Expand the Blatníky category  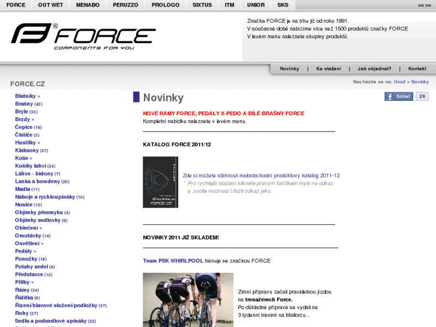pos(28,96)
